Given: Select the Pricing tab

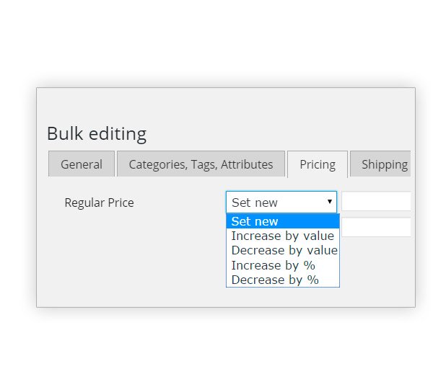Looking at the screenshot, I should coord(318,164).
